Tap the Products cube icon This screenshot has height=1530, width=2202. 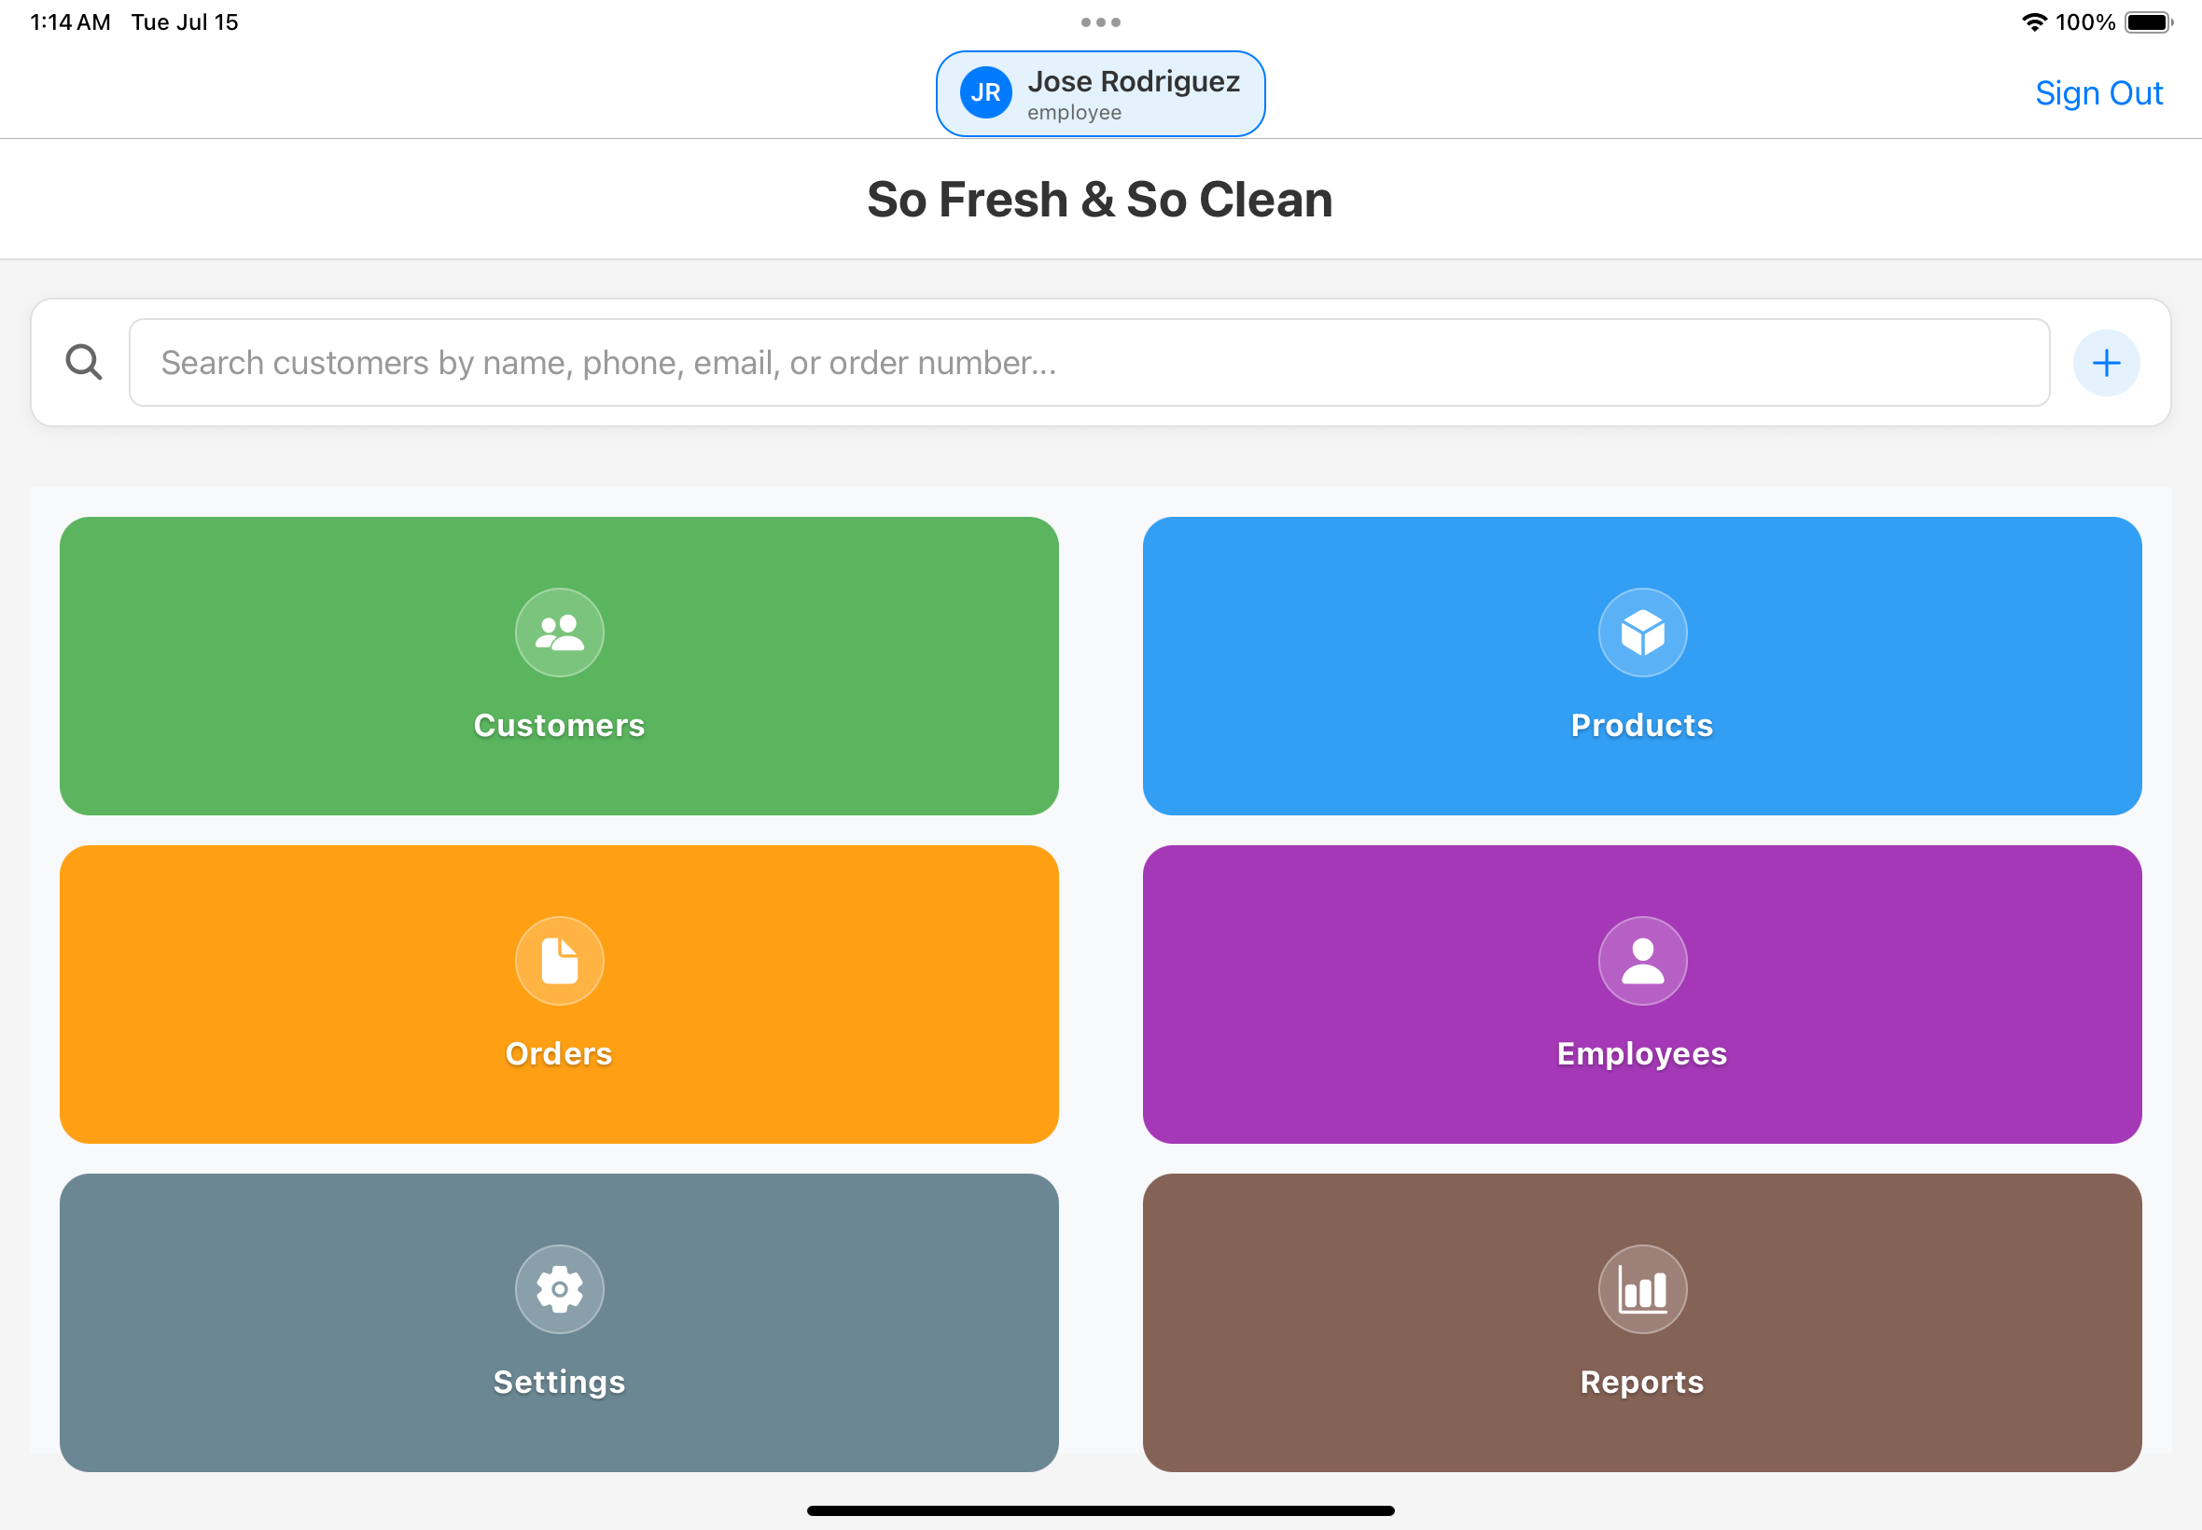[x=1642, y=633]
